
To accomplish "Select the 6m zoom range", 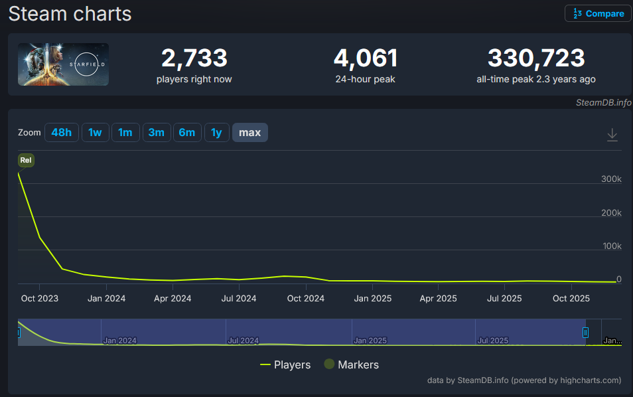I will [187, 133].
